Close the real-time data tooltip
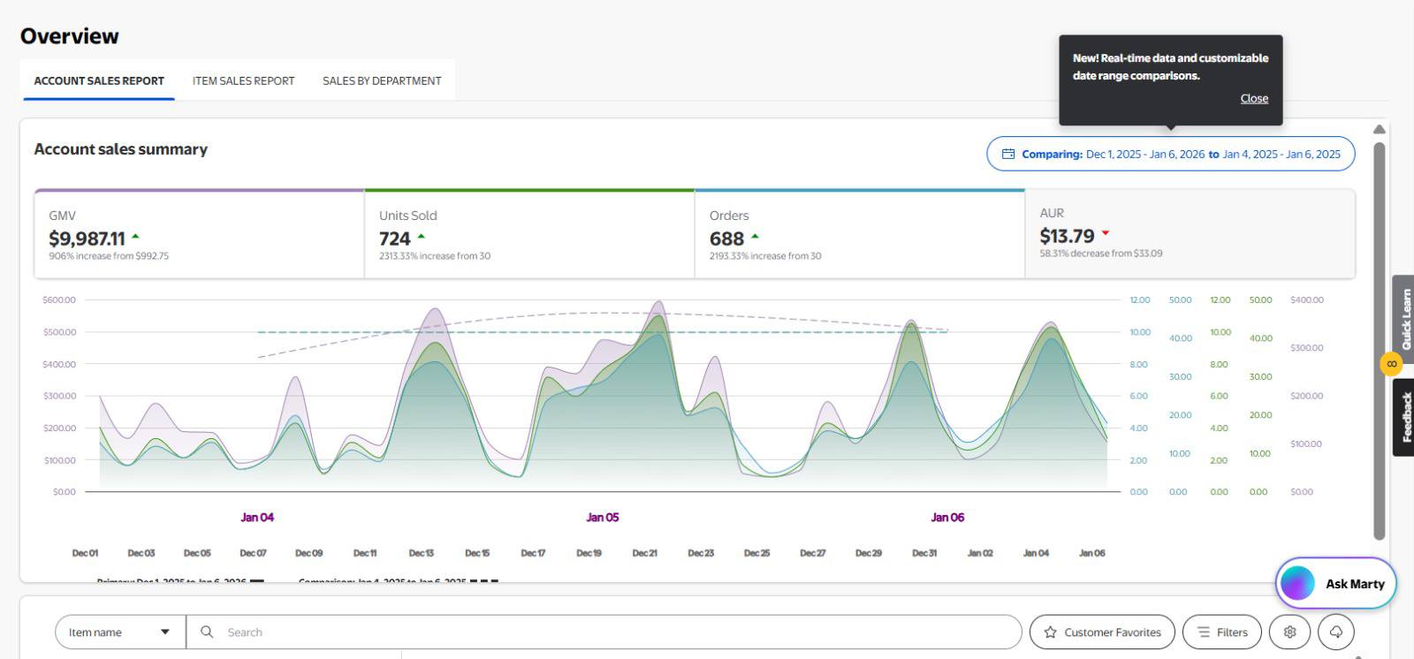 pyautogui.click(x=1253, y=98)
